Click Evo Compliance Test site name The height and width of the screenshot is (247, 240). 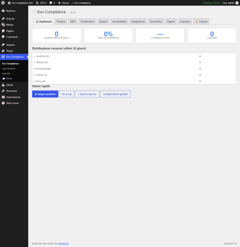click(x=22, y=3)
